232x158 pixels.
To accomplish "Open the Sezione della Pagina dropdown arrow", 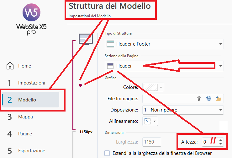I will tap(220, 66).
